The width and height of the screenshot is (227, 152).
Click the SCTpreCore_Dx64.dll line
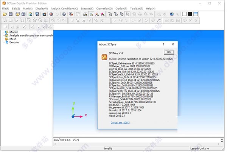pyautogui.click(x=131, y=72)
